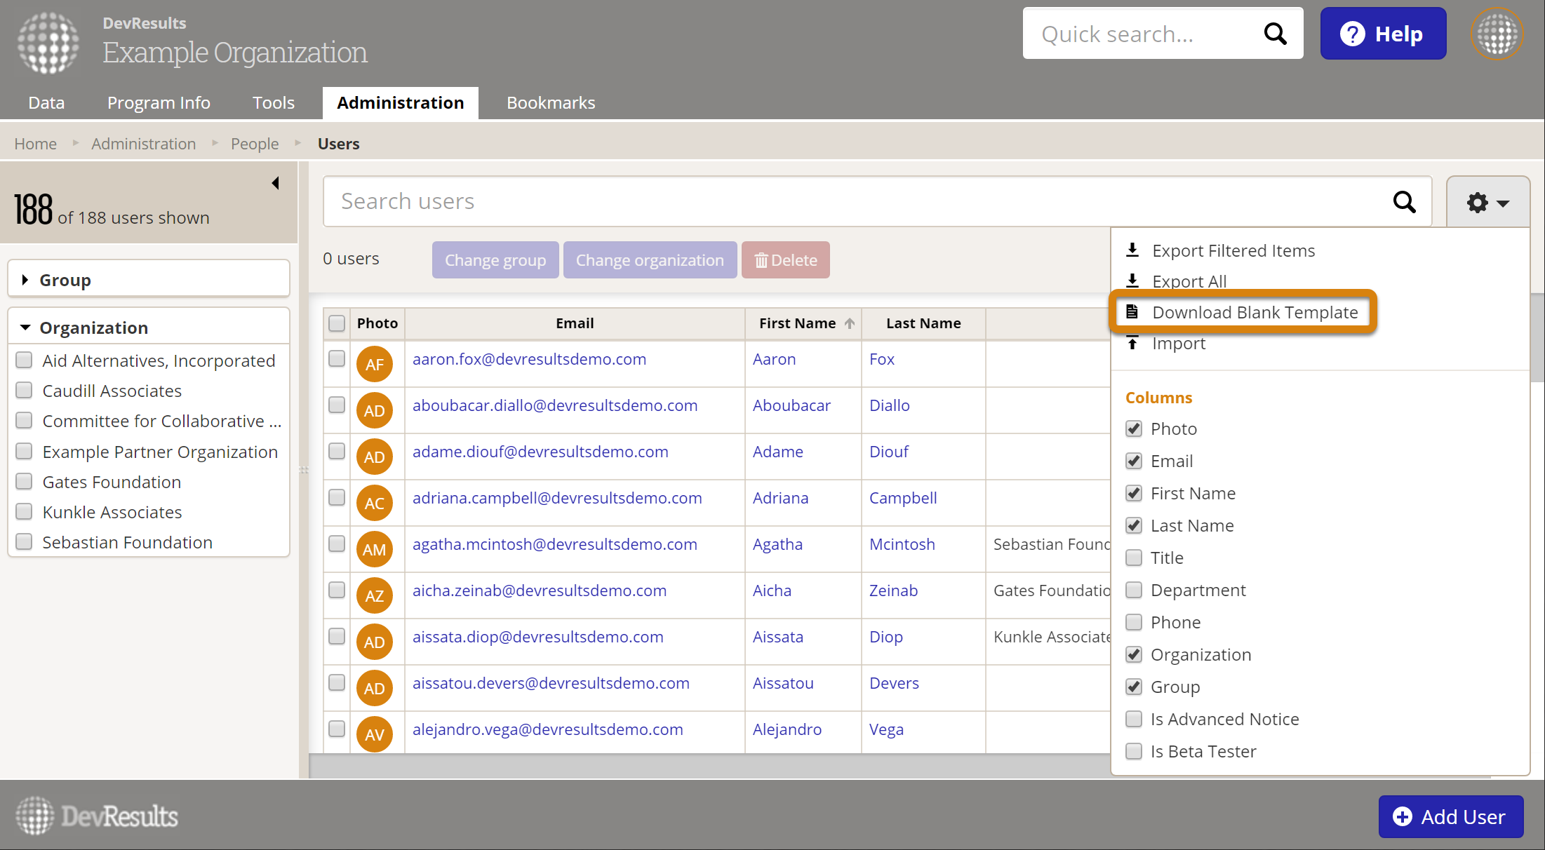Click the First Name sort arrow
Image resolution: width=1545 pixels, height=850 pixels.
[x=850, y=323]
